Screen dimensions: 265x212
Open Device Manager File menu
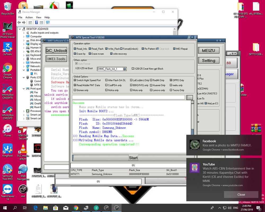(x=20, y=17)
